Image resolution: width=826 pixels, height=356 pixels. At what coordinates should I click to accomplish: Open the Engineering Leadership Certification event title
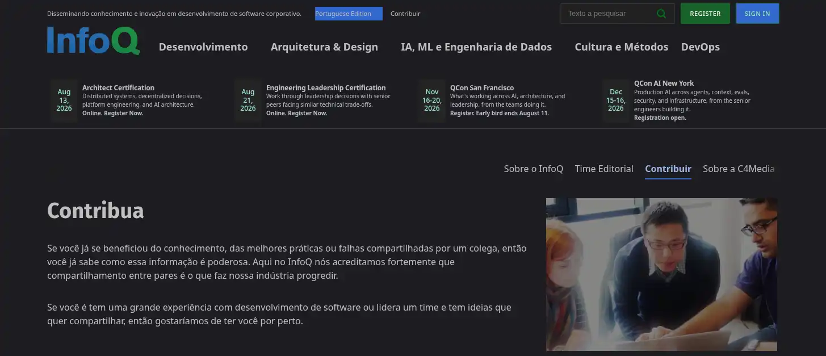pos(326,87)
